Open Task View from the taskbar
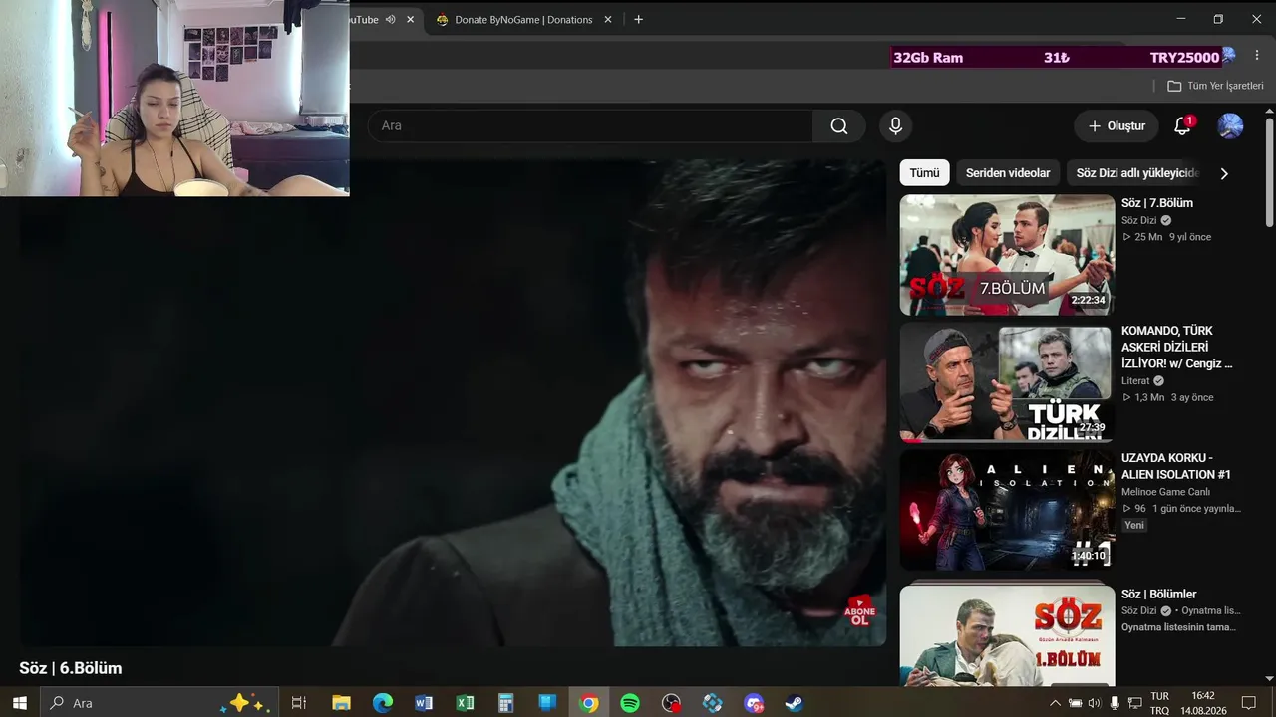 [x=298, y=703]
